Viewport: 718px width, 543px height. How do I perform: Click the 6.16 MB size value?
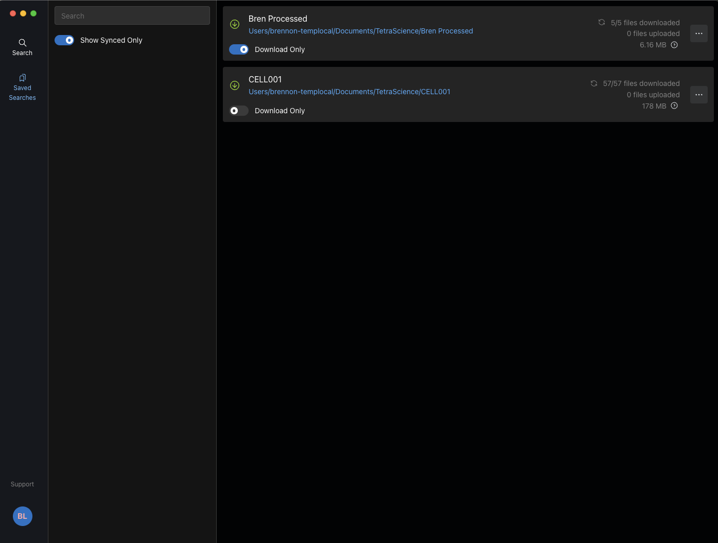point(653,45)
